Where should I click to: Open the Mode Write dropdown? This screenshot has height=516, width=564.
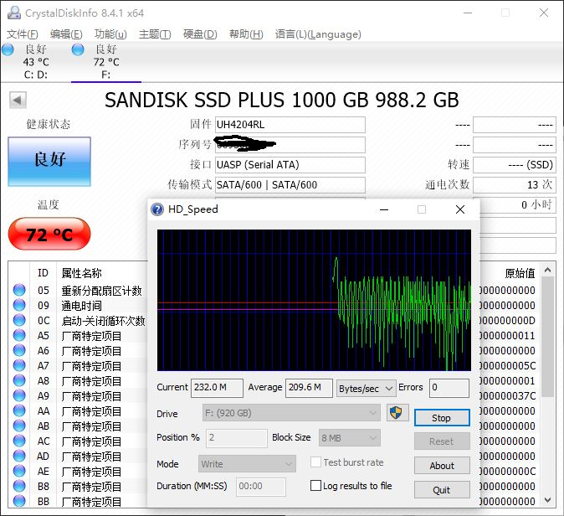click(x=247, y=464)
